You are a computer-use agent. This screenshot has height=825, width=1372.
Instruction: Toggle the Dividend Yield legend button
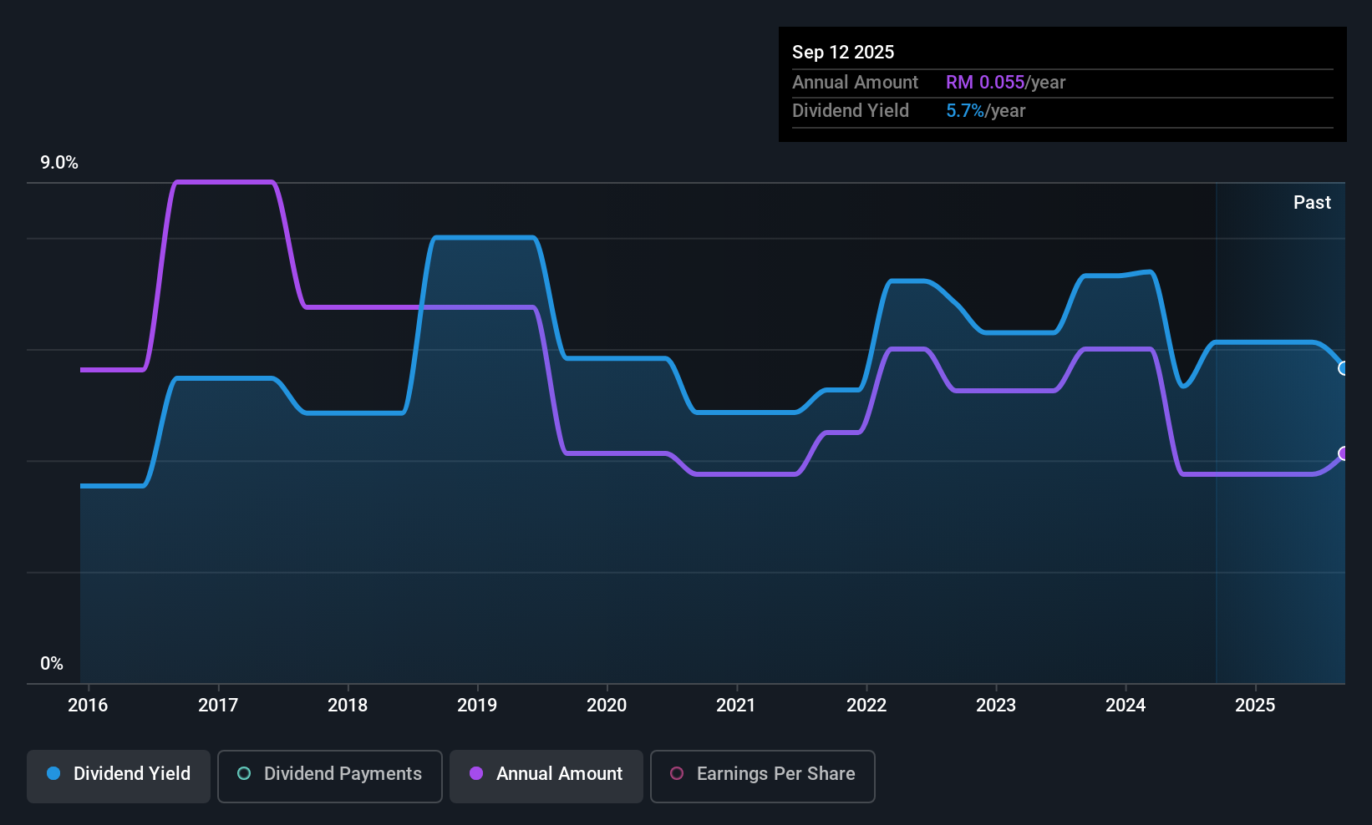119,775
